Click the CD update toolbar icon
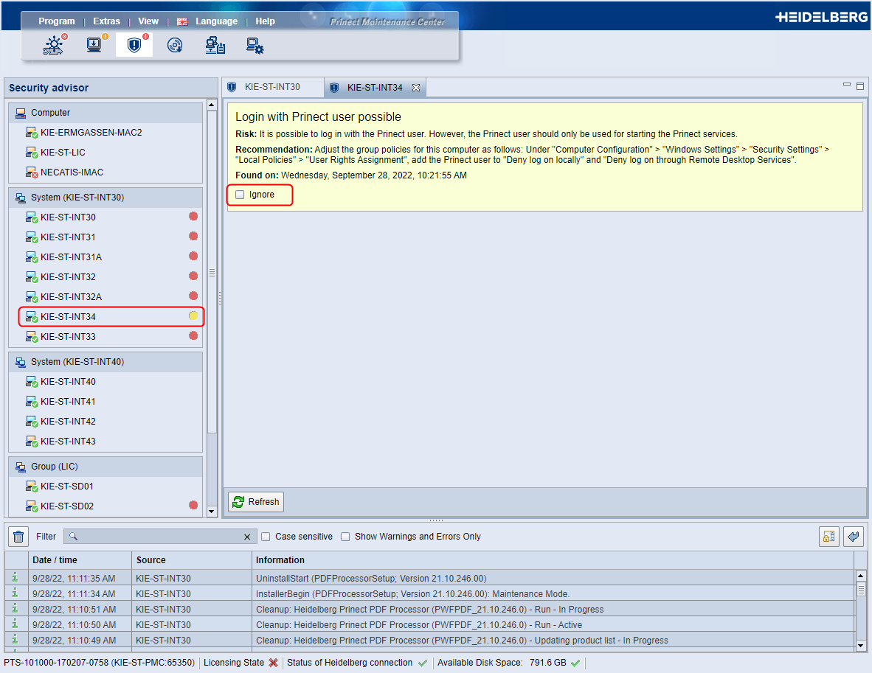This screenshot has width=872, height=673. tap(175, 44)
